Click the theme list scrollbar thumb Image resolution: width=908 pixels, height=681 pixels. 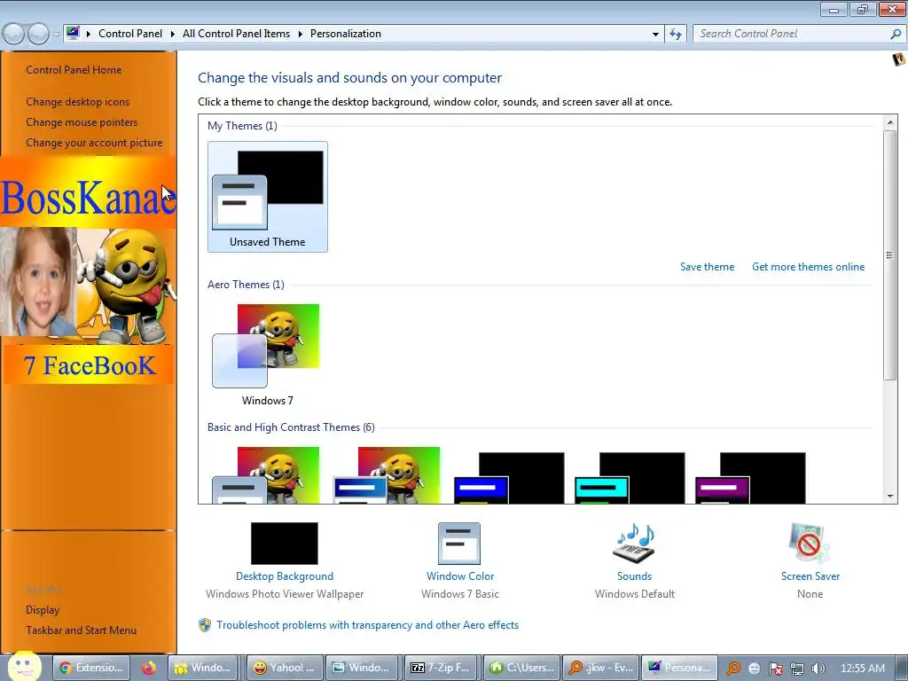pyautogui.click(x=890, y=255)
